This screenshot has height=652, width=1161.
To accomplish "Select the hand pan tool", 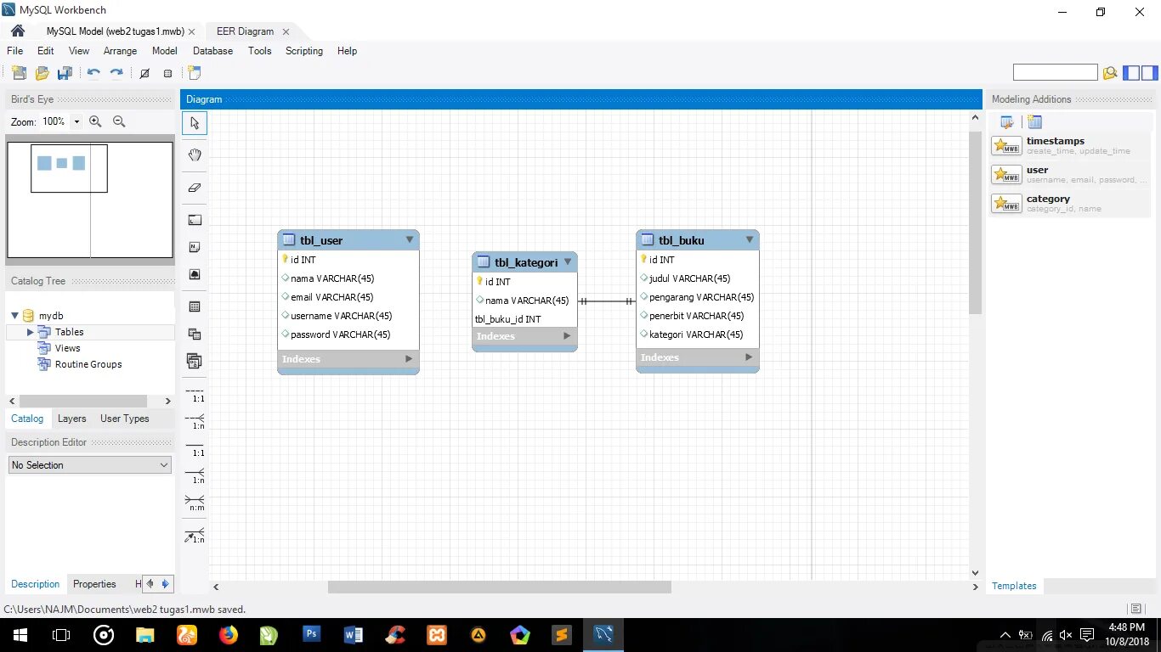I will point(195,155).
